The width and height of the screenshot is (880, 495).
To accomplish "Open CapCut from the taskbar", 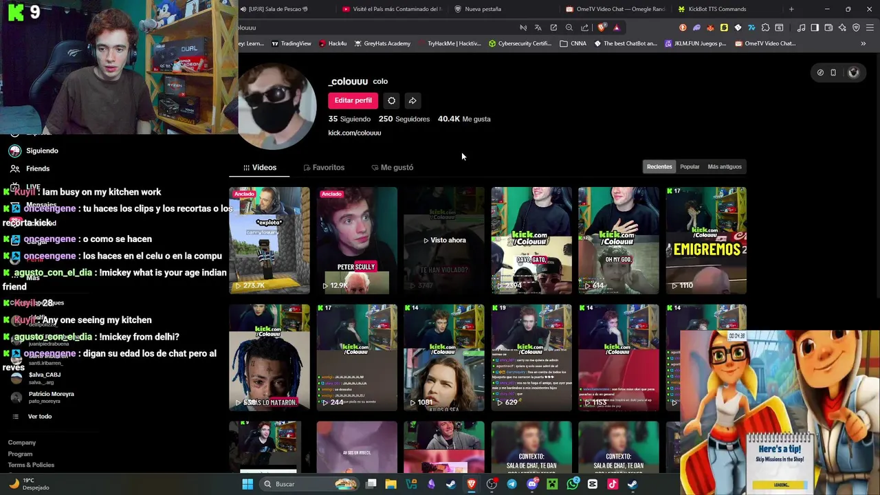I will pyautogui.click(x=593, y=484).
